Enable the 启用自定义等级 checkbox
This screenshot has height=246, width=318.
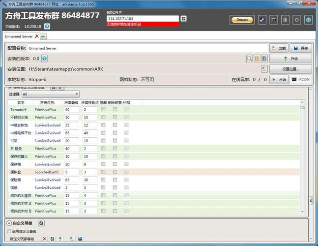coord(9,231)
